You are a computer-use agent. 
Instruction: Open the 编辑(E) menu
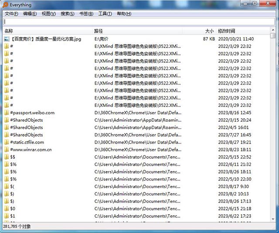30,14
